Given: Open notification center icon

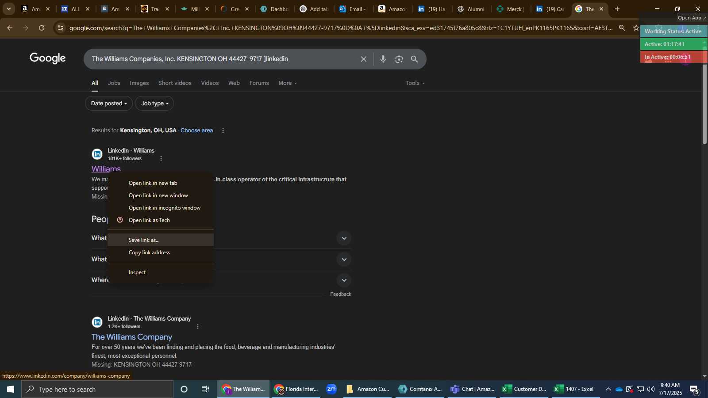Looking at the screenshot, I should pos(694,389).
